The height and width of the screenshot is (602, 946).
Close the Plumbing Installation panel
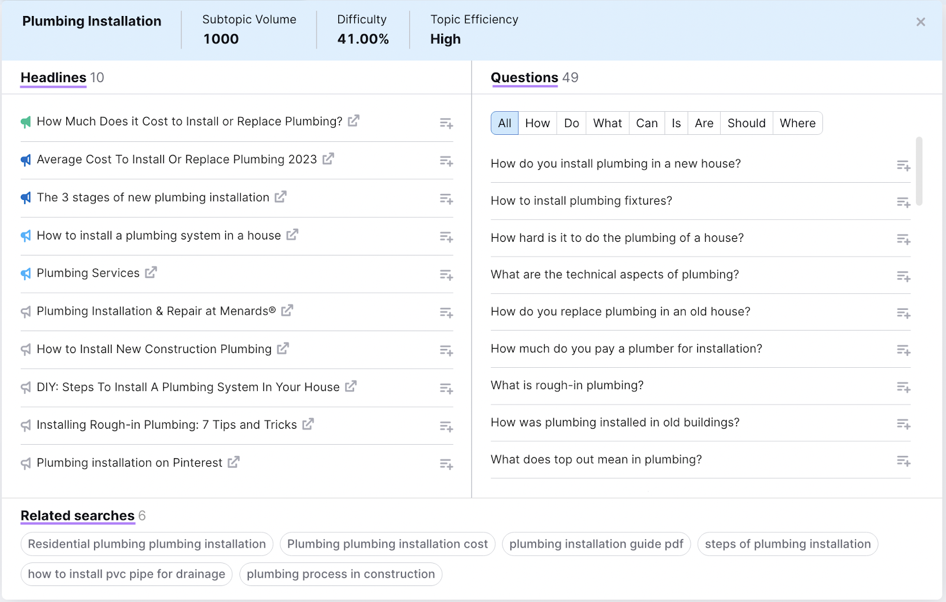point(921,22)
